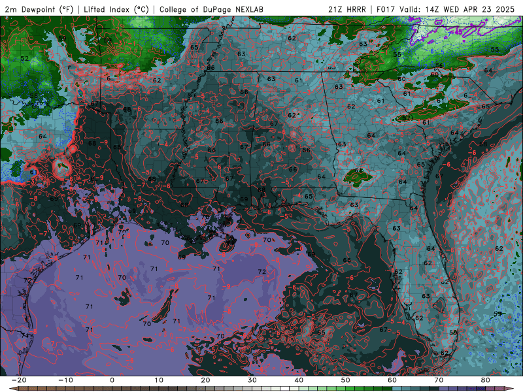This screenshot has height=392, width=523.
Task: Click the "40" label on the color scale
Action: (299, 380)
